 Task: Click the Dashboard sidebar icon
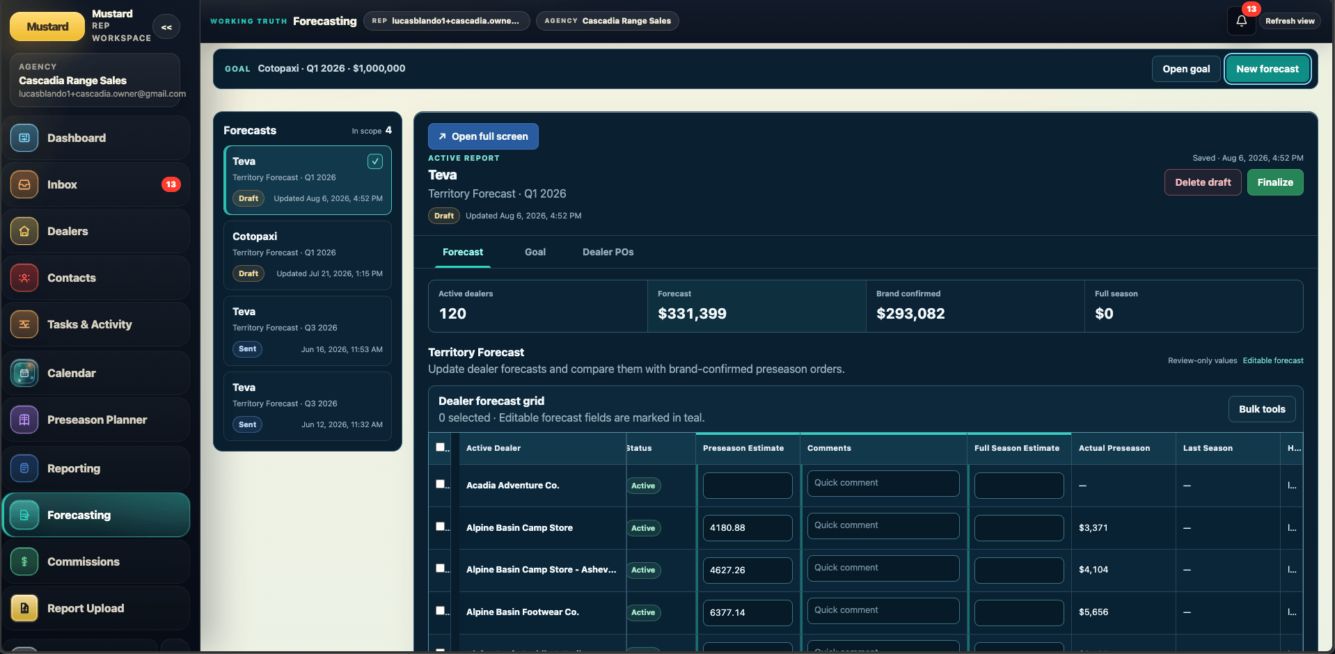pyautogui.click(x=24, y=138)
